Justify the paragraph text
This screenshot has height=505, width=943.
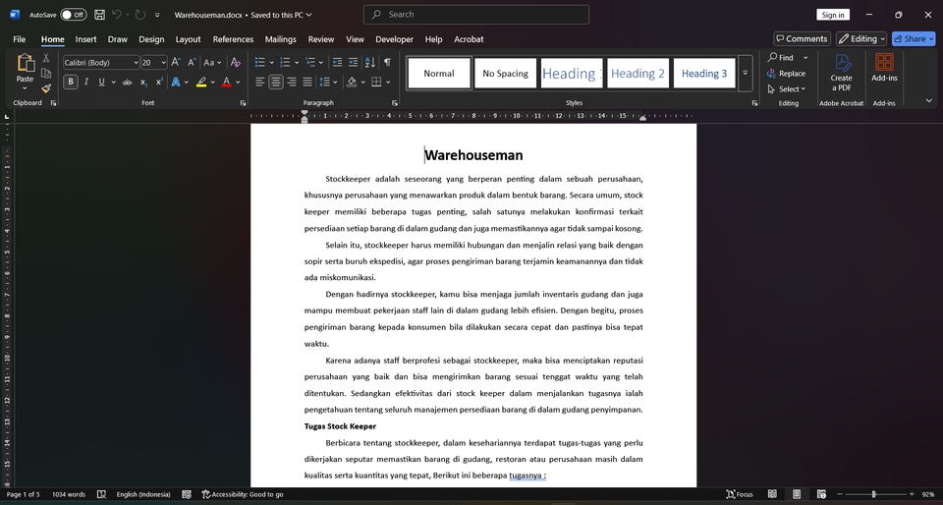tap(307, 82)
